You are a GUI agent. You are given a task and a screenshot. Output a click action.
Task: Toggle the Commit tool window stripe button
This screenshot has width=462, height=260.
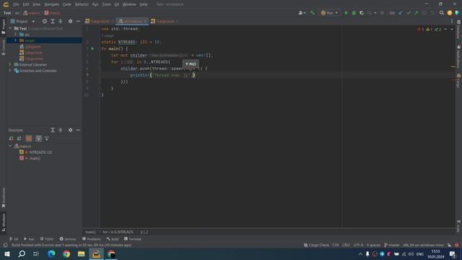tap(3, 47)
